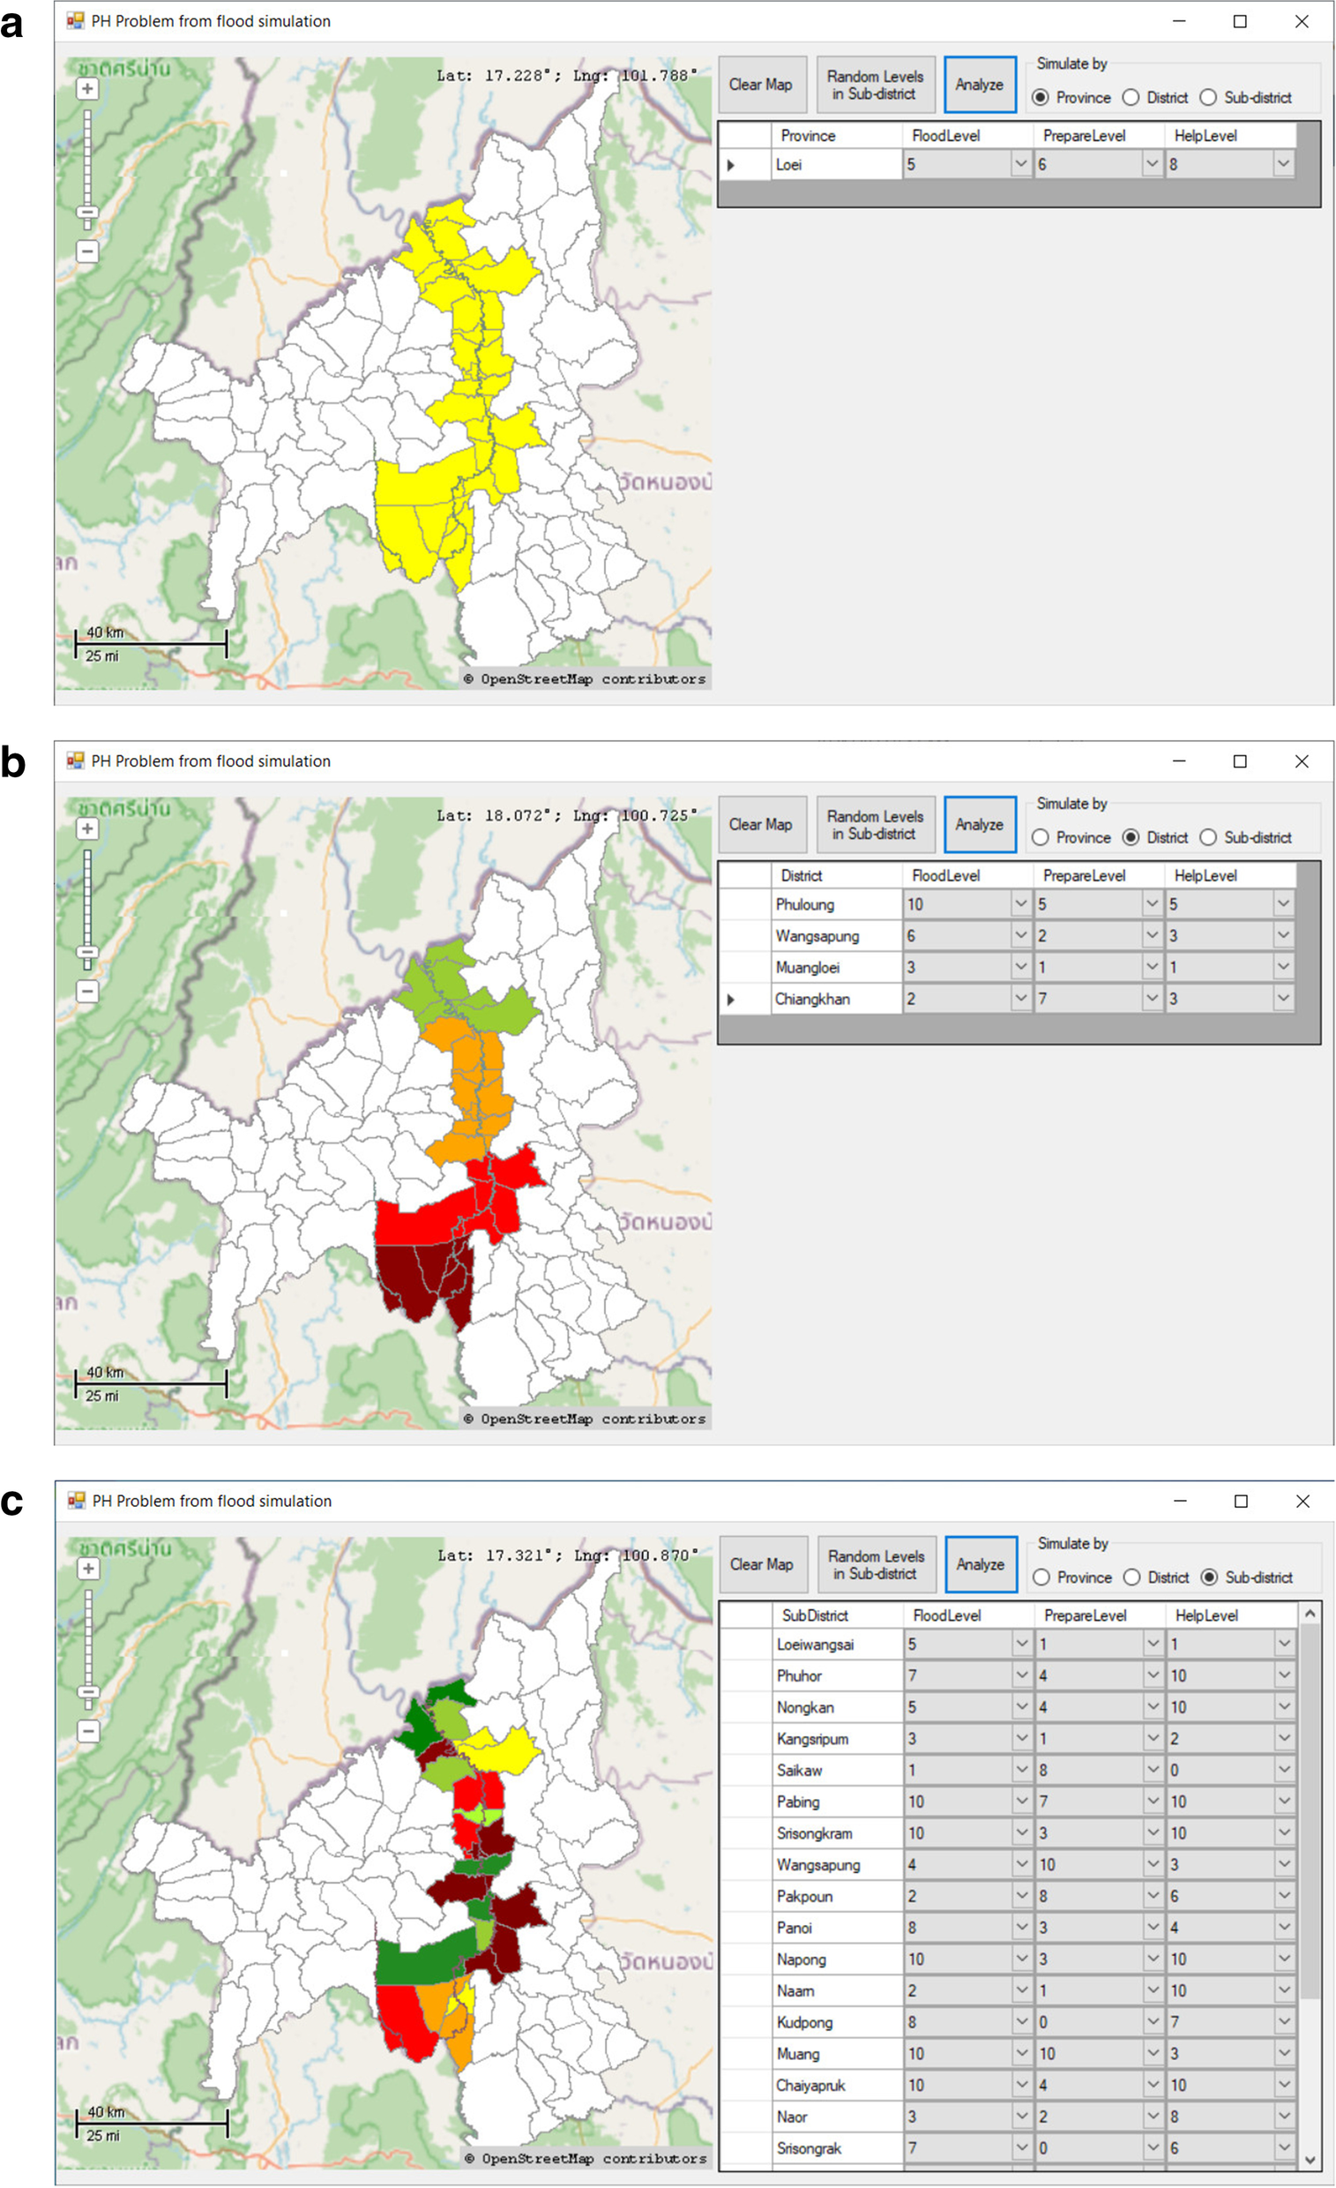The width and height of the screenshot is (1336, 2188).
Task: Click the app icon in window a title bar
Action: coord(76,20)
